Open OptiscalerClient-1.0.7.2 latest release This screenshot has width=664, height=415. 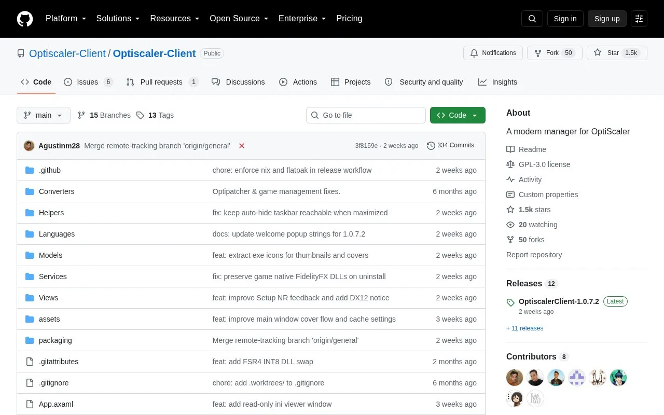tap(559, 301)
